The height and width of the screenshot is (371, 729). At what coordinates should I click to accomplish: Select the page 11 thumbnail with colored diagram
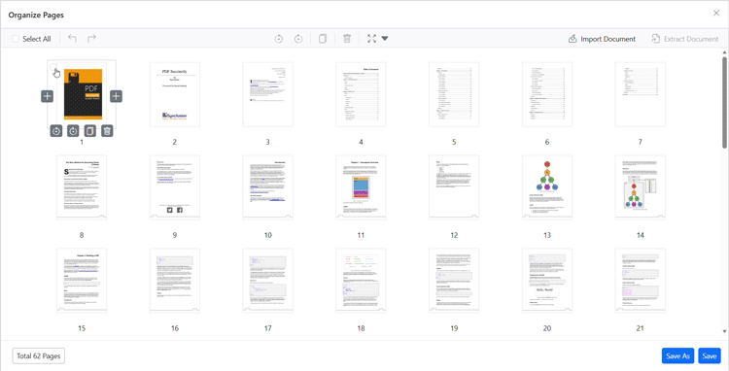(x=361, y=187)
